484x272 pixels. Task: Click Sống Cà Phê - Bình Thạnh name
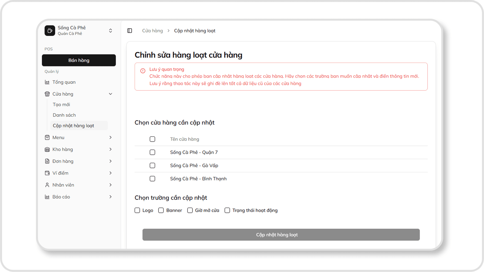(x=198, y=179)
